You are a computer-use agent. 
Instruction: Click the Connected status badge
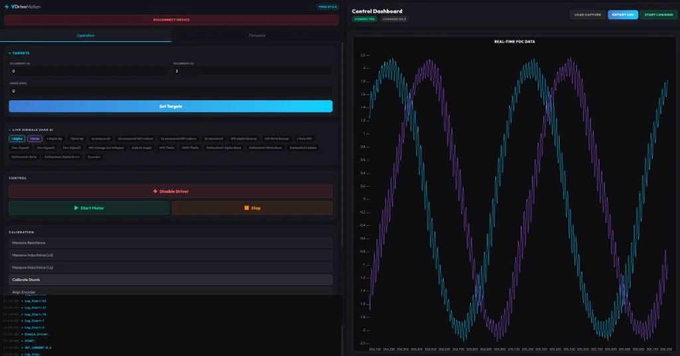(365, 19)
